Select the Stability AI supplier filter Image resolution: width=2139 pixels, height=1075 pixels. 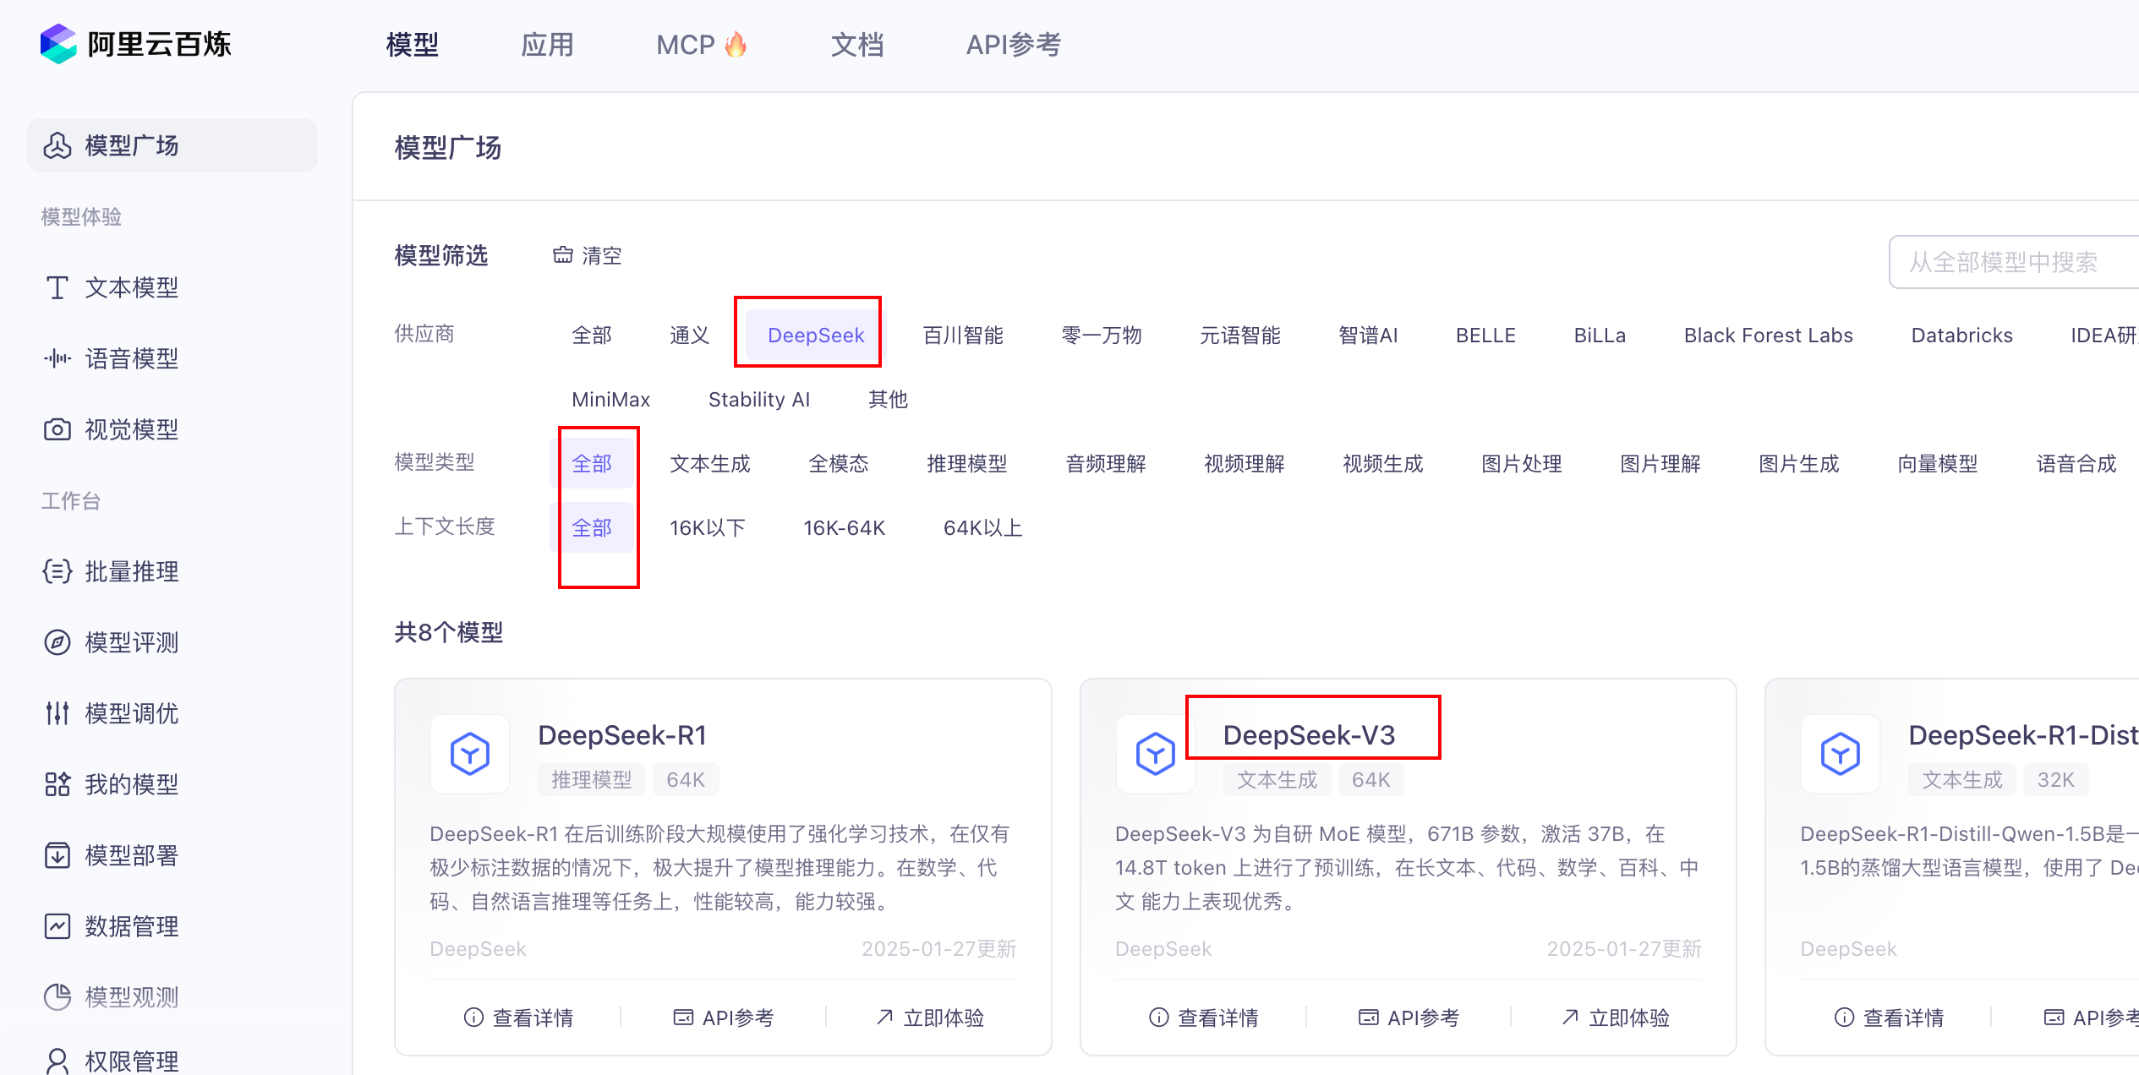point(759,400)
